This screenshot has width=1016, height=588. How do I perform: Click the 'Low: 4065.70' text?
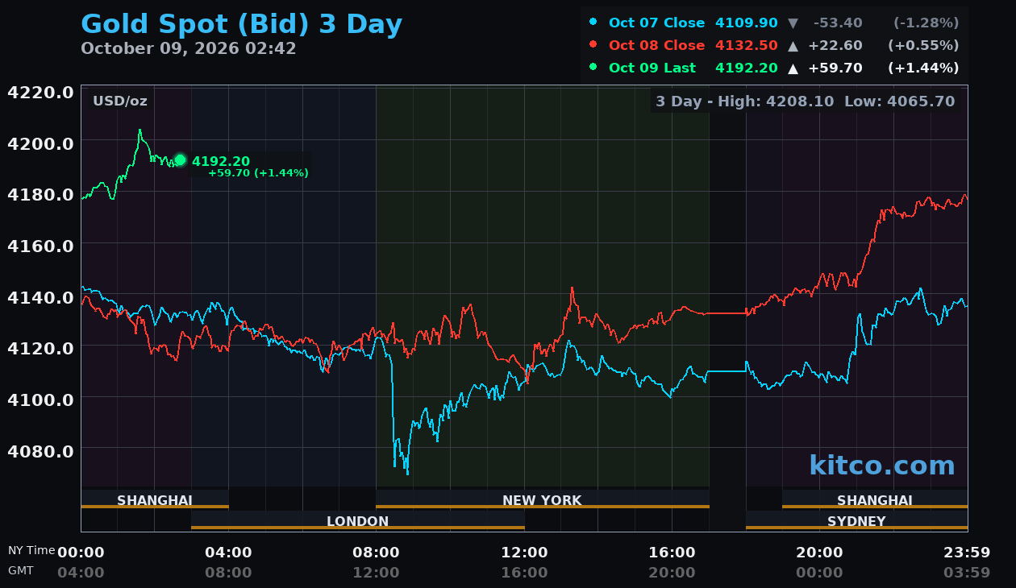900,101
